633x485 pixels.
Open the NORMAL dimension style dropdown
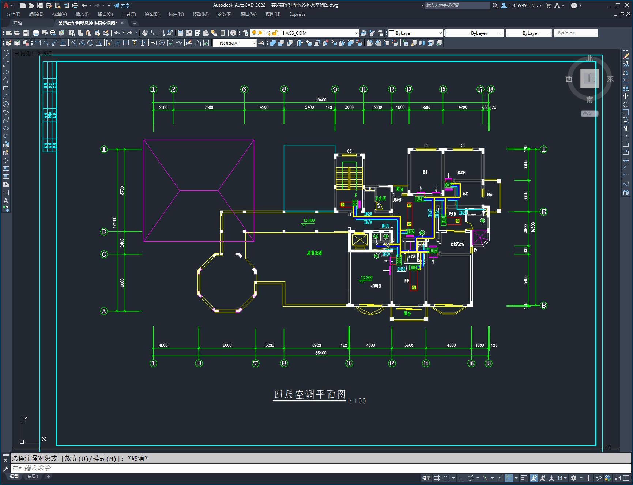click(235, 43)
